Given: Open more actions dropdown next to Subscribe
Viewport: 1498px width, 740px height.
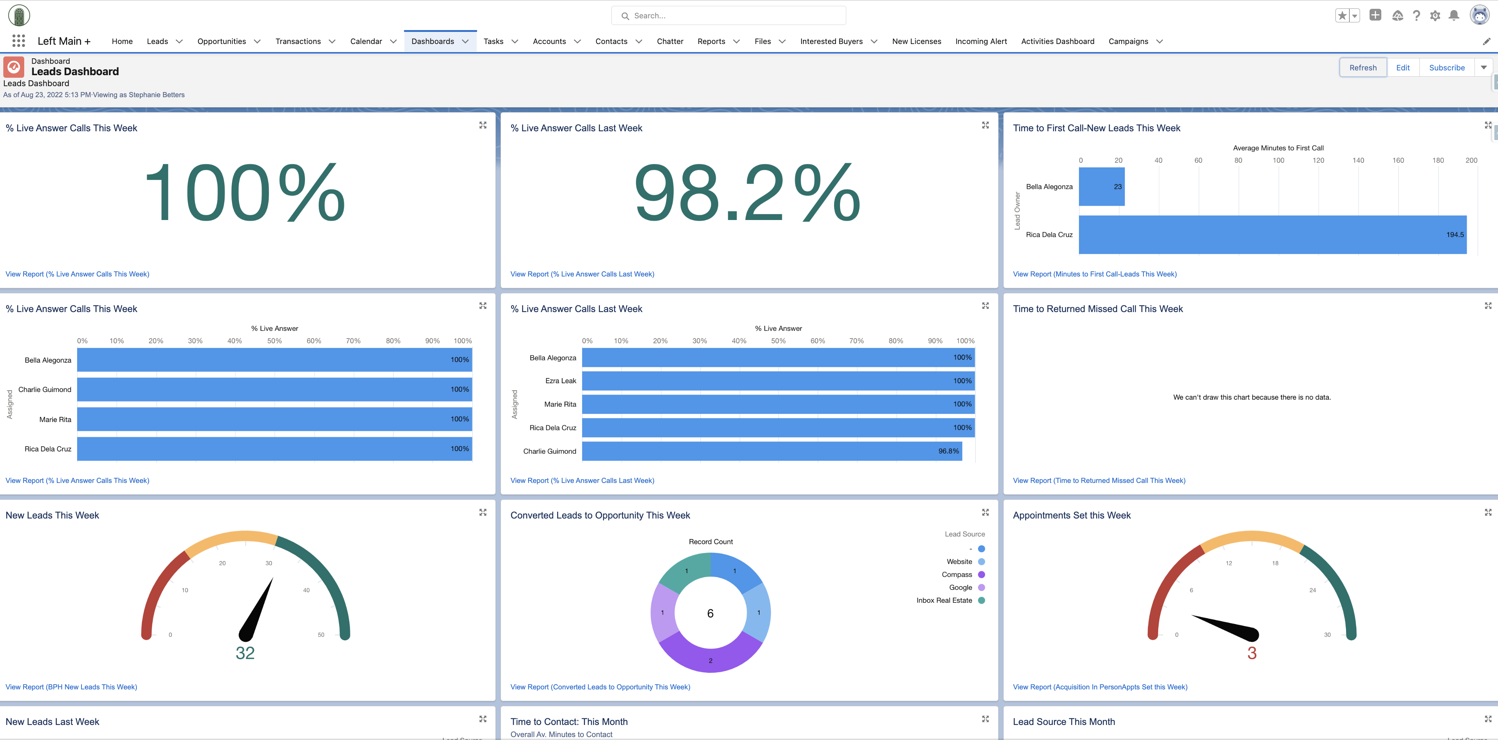Looking at the screenshot, I should point(1483,67).
